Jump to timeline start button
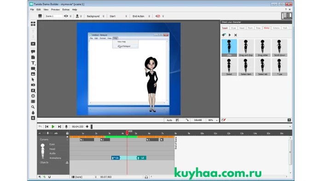Viewport: 322px width, 181px height. (x=47, y=127)
